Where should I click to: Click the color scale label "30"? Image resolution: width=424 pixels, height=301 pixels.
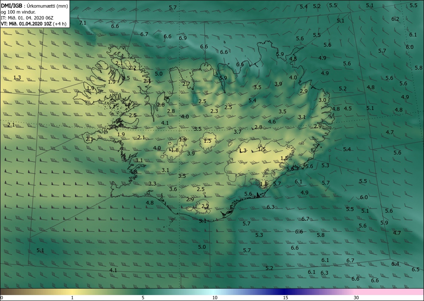point(356,298)
